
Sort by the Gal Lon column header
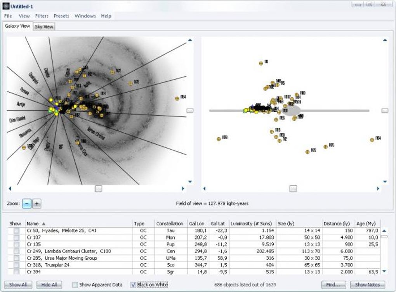(x=198, y=224)
